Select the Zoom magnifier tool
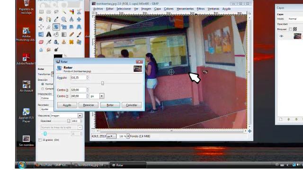 pos(64,19)
